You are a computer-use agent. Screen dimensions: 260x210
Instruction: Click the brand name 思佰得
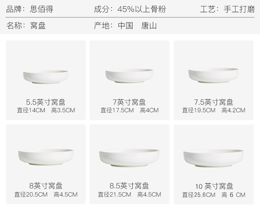click(41, 9)
